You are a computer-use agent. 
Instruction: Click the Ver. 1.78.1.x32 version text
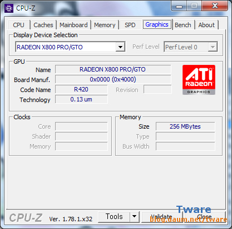(x=71, y=219)
